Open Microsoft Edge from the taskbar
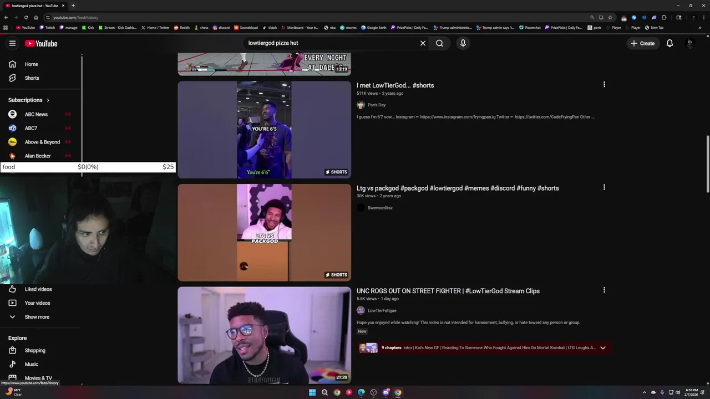 (361, 392)
